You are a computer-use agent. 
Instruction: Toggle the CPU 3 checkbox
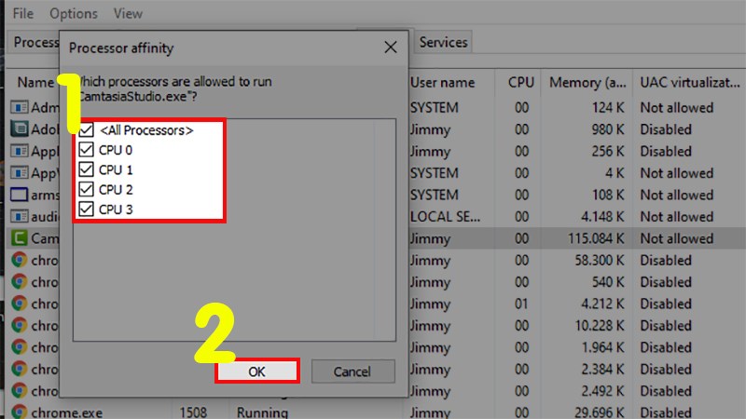click(86, 209)
